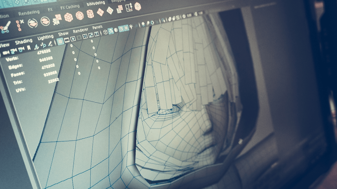Click the Edges: label in heads-up display

15,67
